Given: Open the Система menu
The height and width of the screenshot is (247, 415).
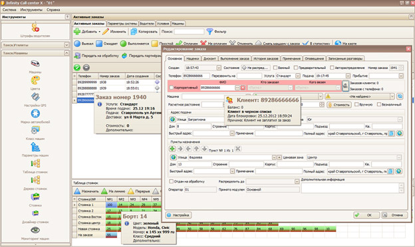Looking at the screenshot, I should [x=9, y=10].
